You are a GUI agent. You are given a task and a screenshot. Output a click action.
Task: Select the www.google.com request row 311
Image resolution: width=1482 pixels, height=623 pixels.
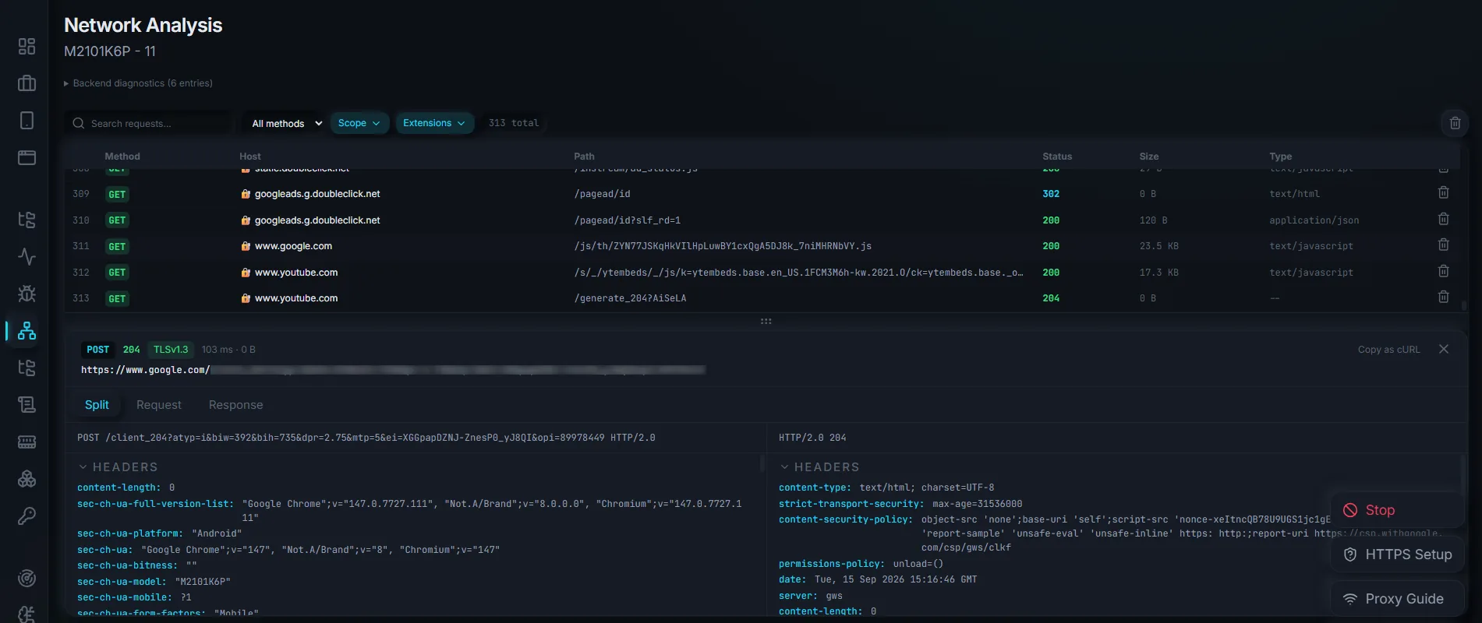(x=764, y=246)
